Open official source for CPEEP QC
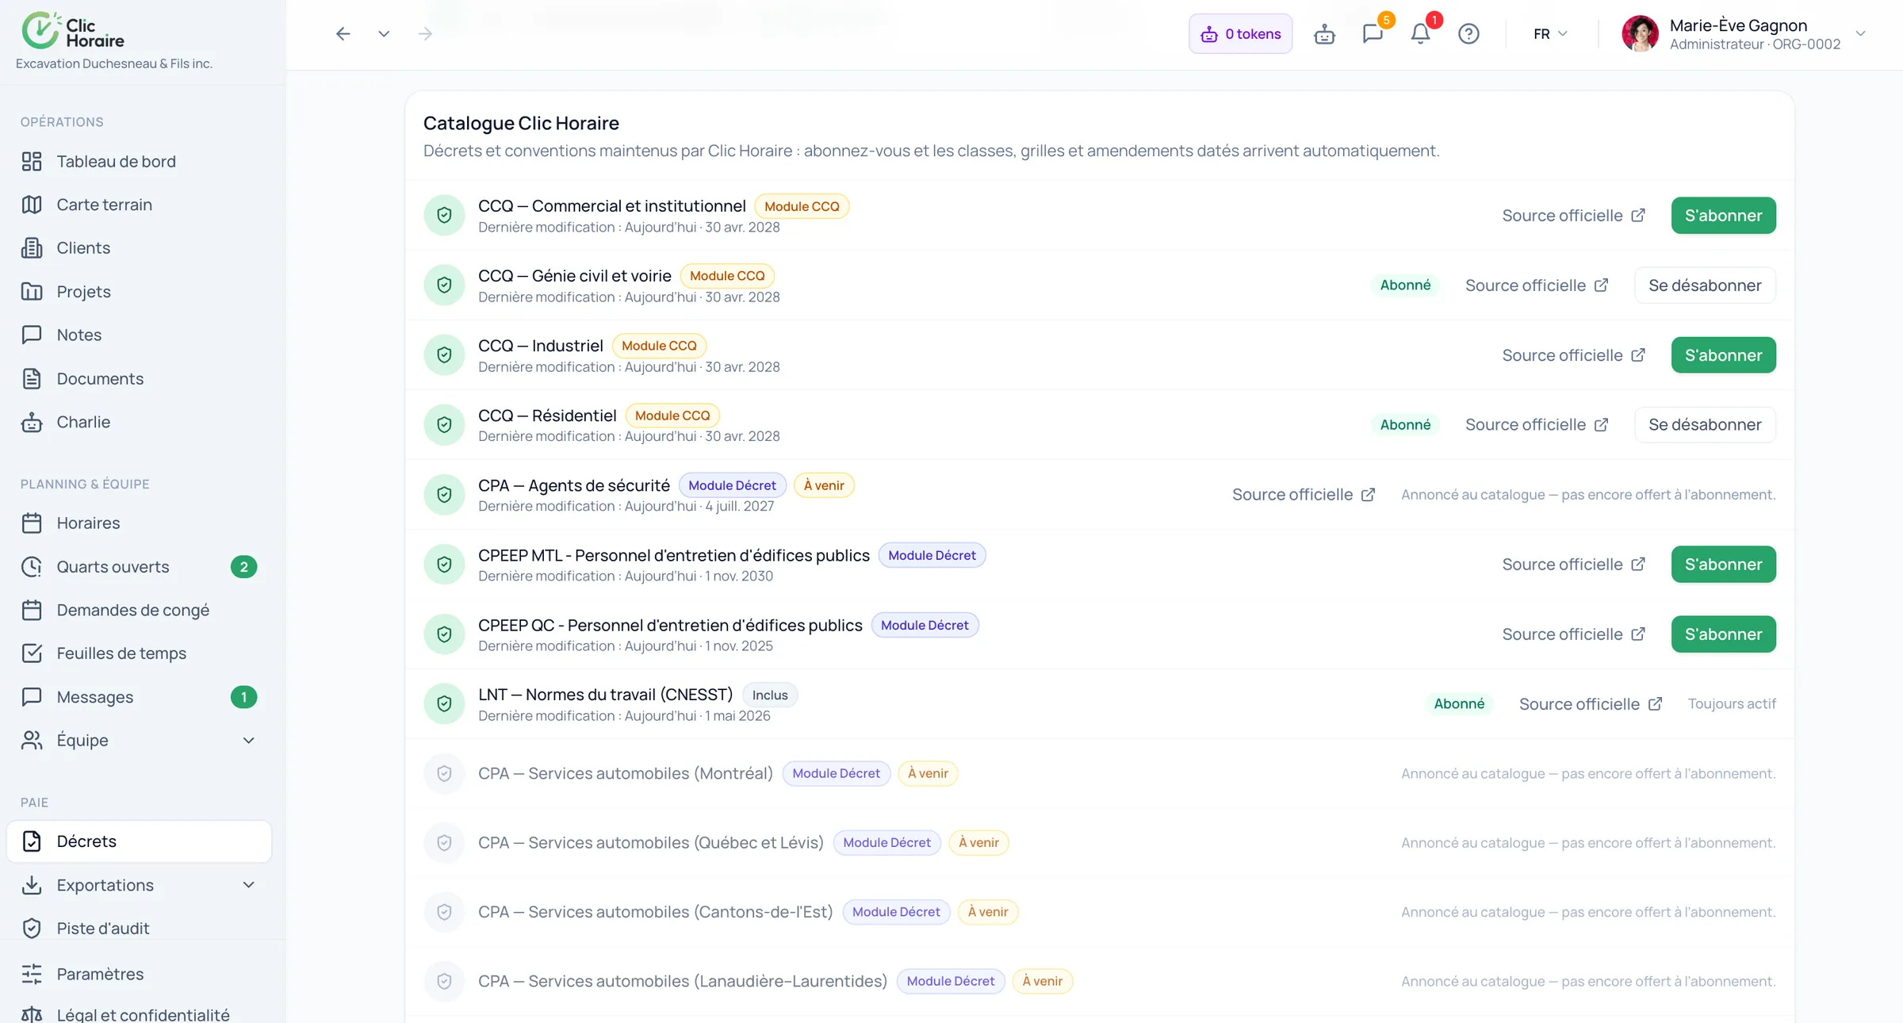1903x1023 pixels. click(x=1573, y=634)
